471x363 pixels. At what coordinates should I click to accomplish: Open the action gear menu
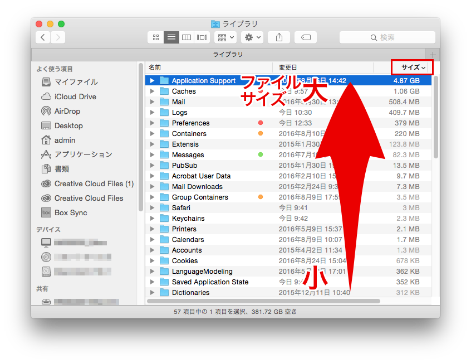click(252, 37)
